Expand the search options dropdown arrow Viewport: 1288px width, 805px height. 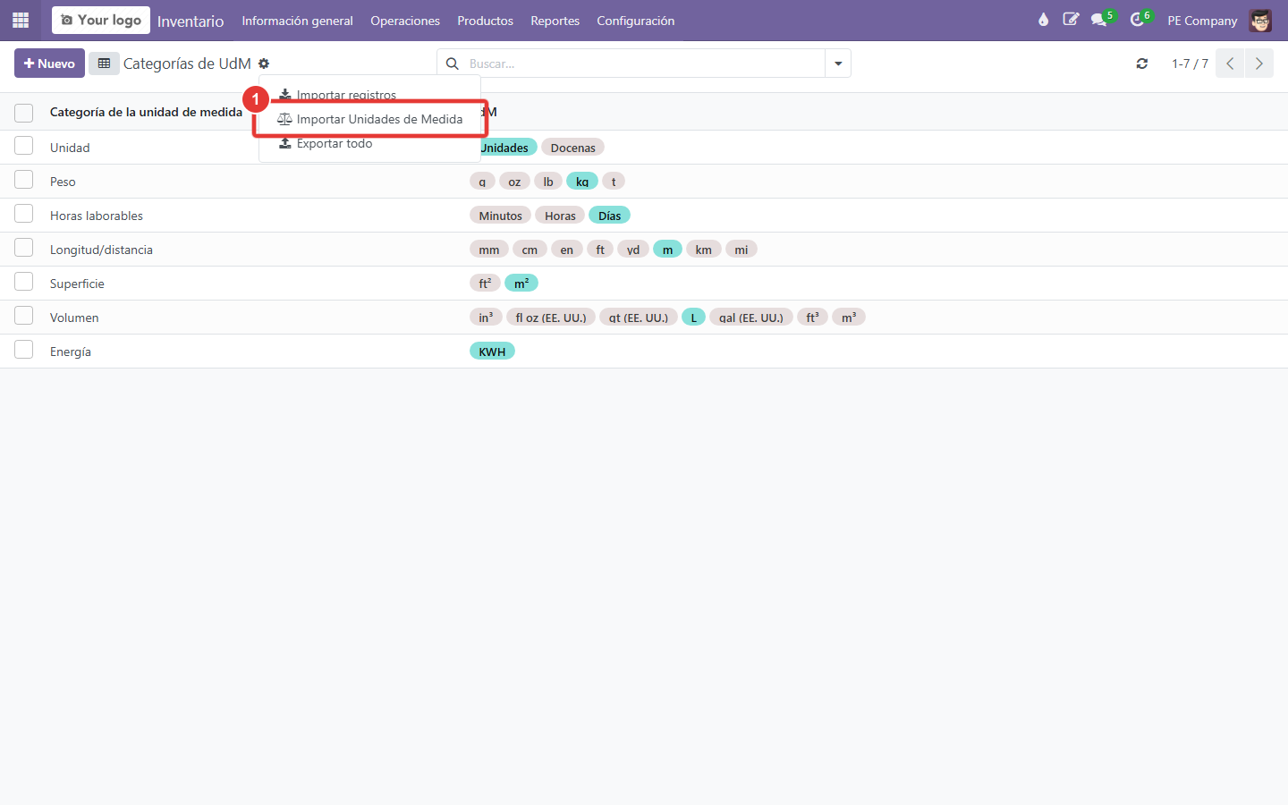[x=838, y=64]
